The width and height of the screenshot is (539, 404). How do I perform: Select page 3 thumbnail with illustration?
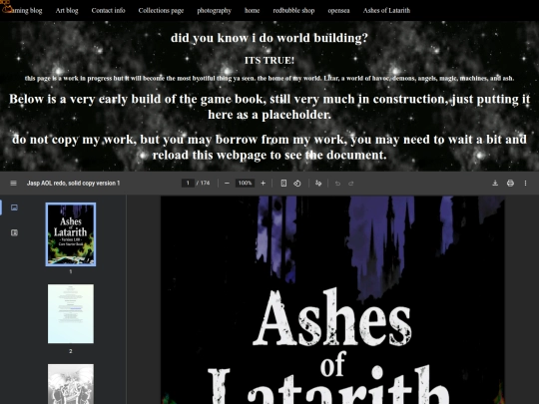pos(71,384)
